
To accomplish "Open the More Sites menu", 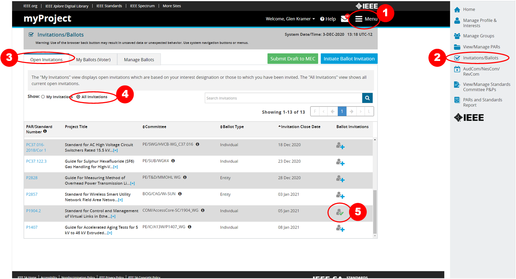I will coord(172,6).
